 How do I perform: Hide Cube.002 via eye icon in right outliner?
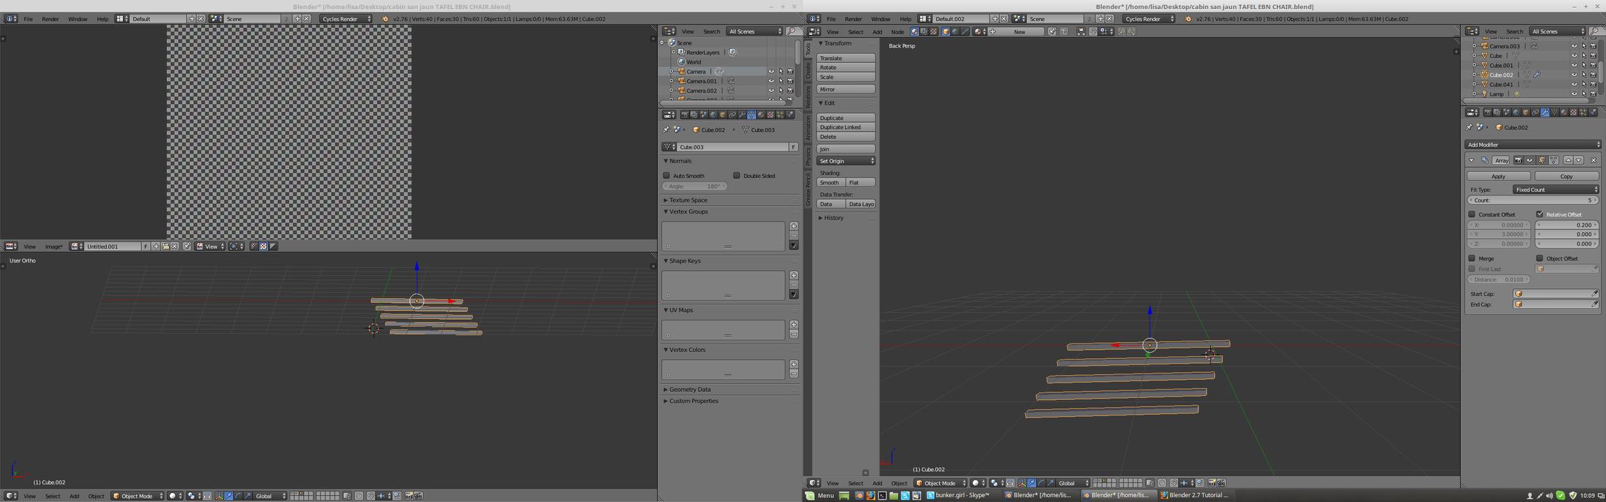click(1574, 75)
